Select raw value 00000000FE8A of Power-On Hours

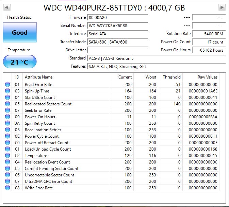pos(203,117)
